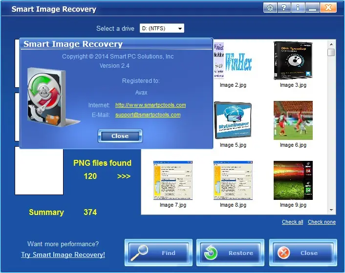This screenshot has height=273, width=345.
Task: Select the Image 2.jpg WinHex thumbnail
Action: 233,60
